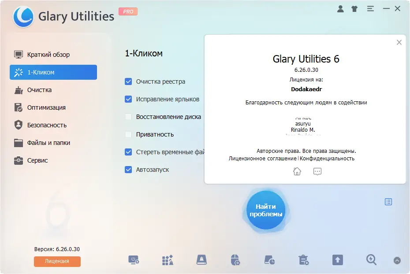Click contributor name asuryu
Viewport: 410px width, 274px height.
tap(303, 124)
